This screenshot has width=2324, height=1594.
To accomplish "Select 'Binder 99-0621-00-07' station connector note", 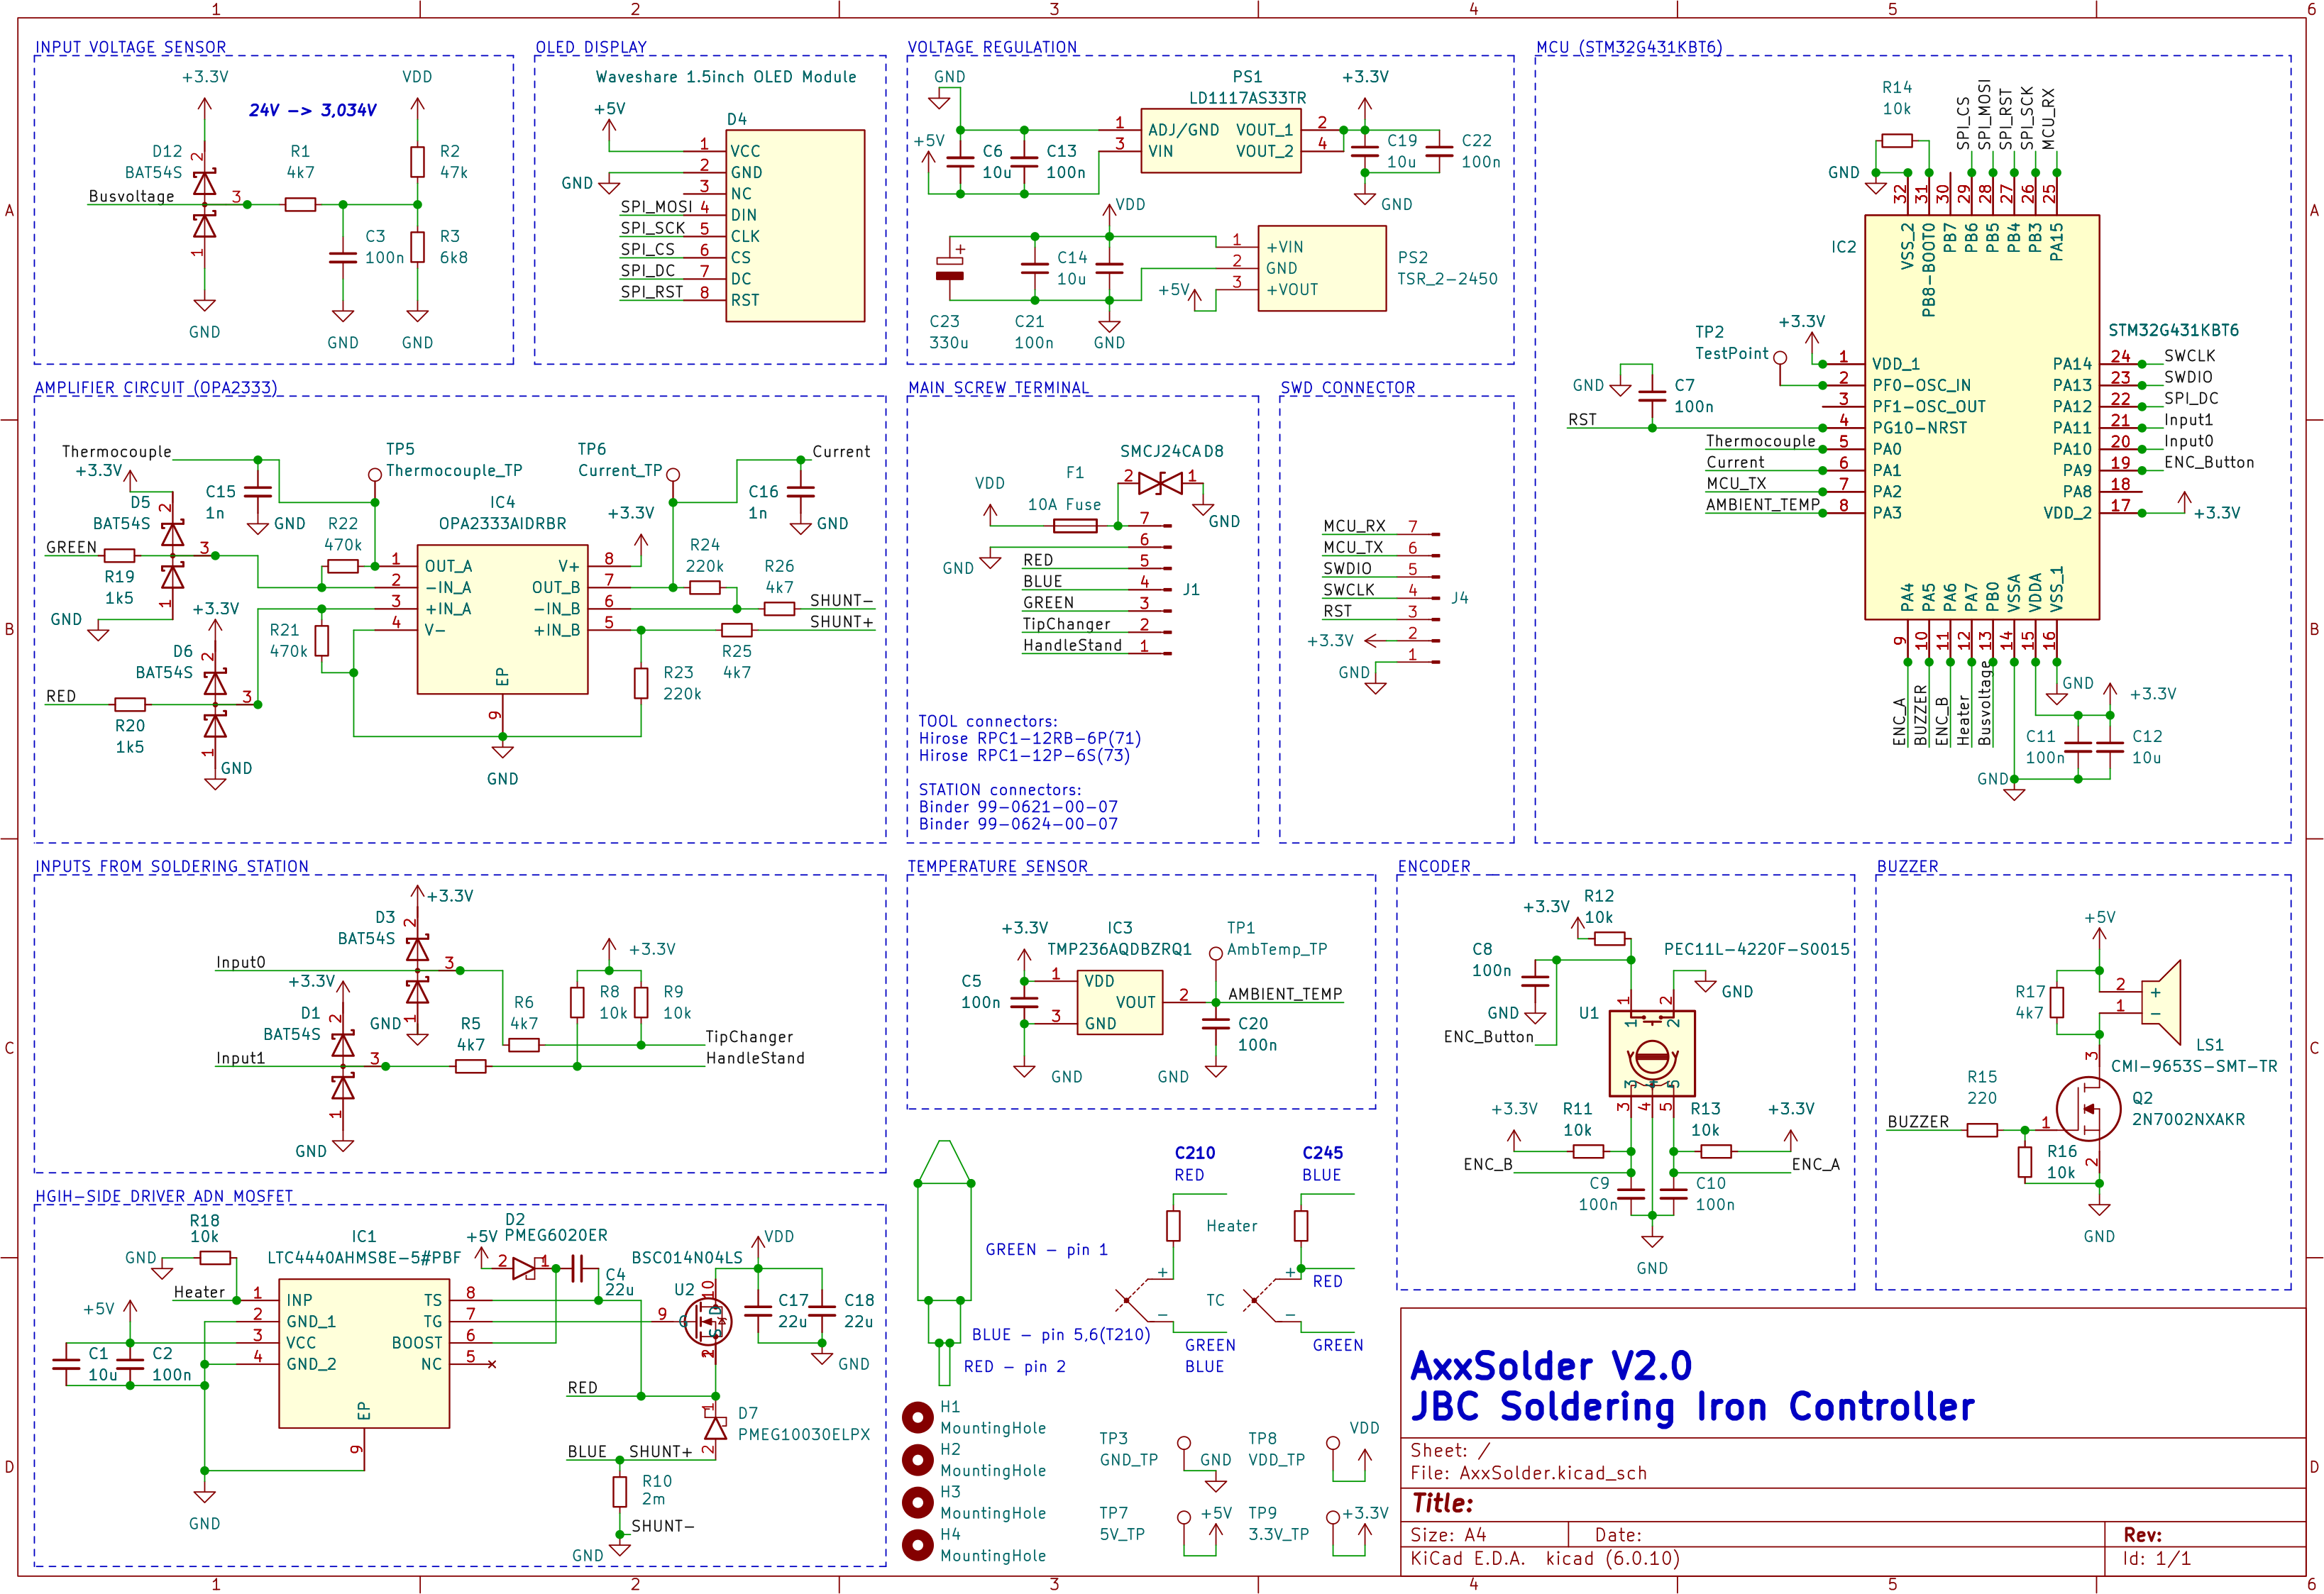I will [1018, 807].
